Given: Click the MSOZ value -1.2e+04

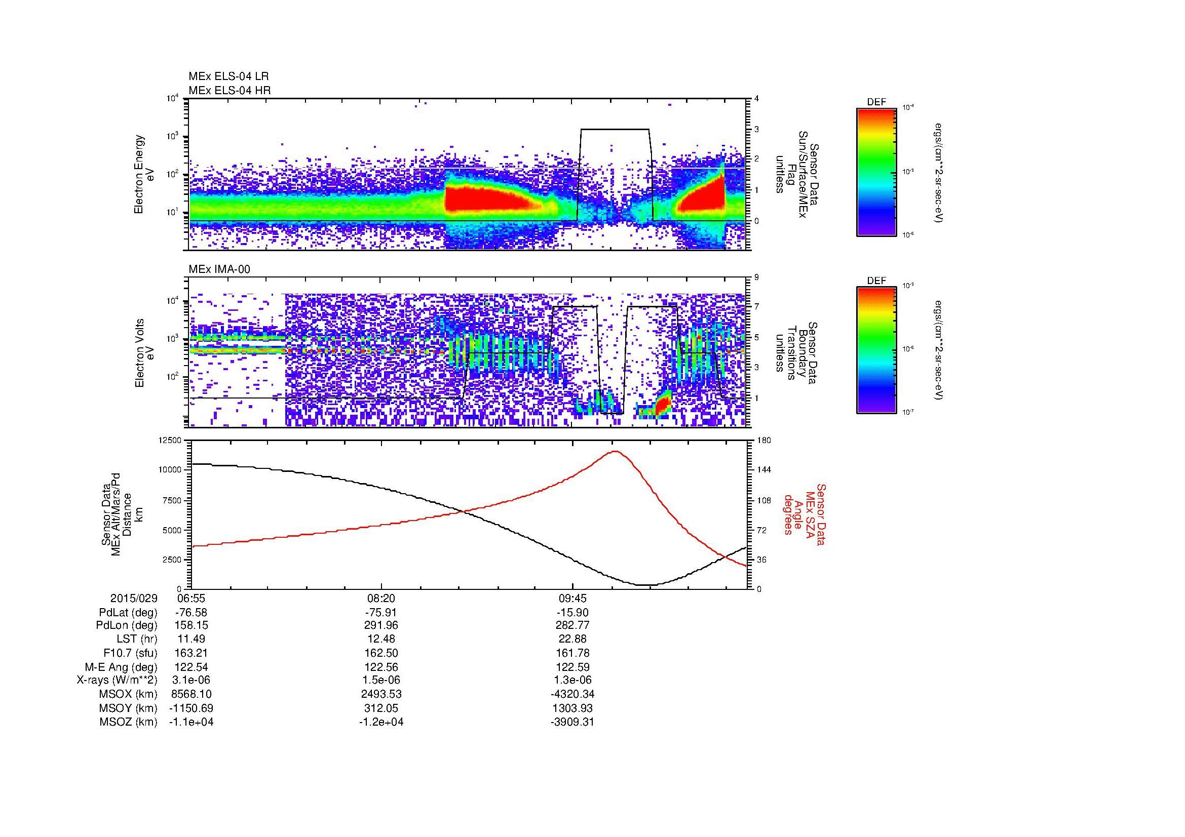Looking at the screenshot, I should tap(381, 722).
